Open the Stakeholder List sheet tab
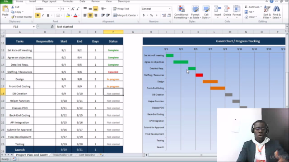The image size is (289, 162). click(62, 155)
